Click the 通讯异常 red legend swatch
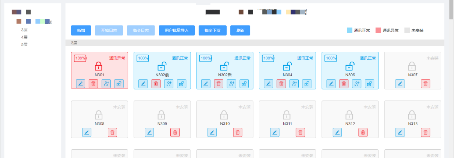The height and width of the screenshot is (158, 454). 378,31
